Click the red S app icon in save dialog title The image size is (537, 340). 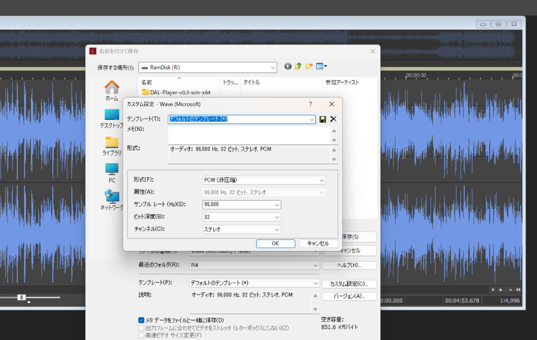tap(93, 51)
